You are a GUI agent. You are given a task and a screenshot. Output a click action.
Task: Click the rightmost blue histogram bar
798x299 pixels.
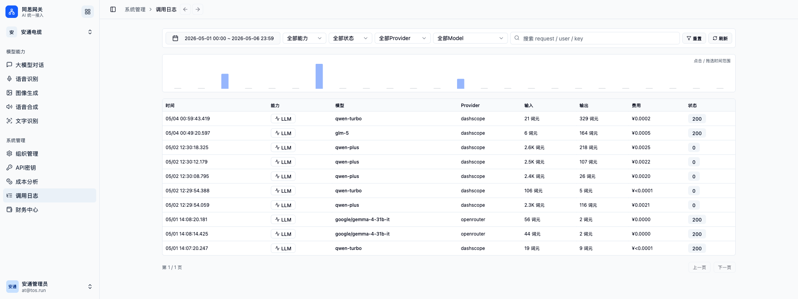tap(461, 84)
